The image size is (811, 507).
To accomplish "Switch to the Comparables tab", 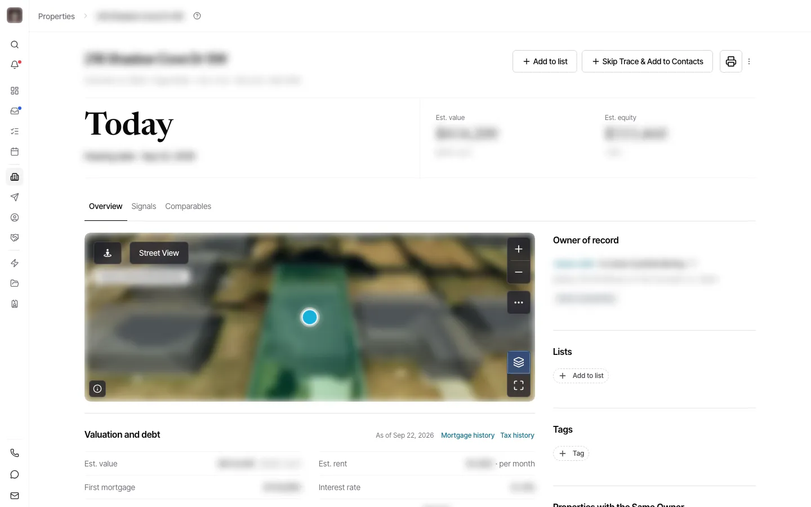I will point(188,206).
